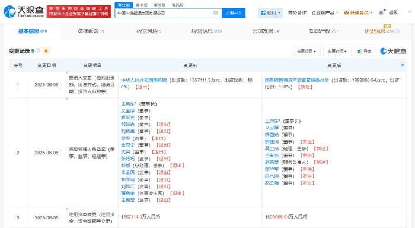Image resolution: width=415 pixels, height=228 pixels.
Task: Open 王树东 link in 变更后 column
Action: [x=273, y=121]
